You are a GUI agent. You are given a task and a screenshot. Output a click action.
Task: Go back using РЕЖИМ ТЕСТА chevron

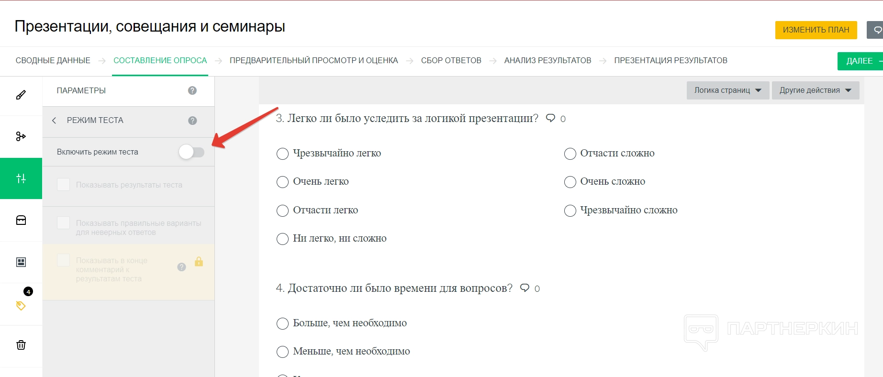(54, 121)
